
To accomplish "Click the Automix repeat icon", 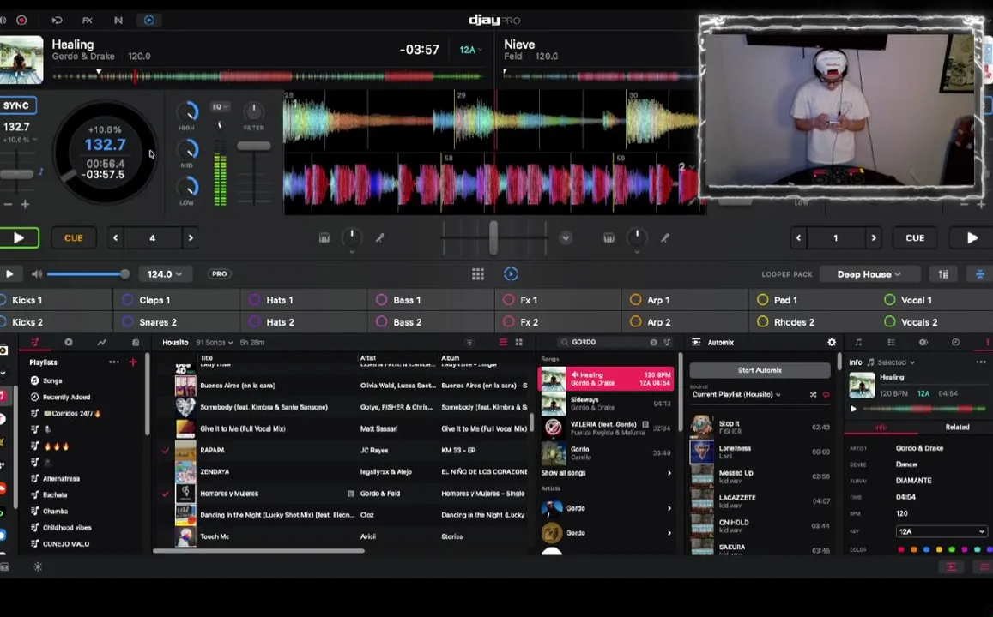I will (826, 394).
